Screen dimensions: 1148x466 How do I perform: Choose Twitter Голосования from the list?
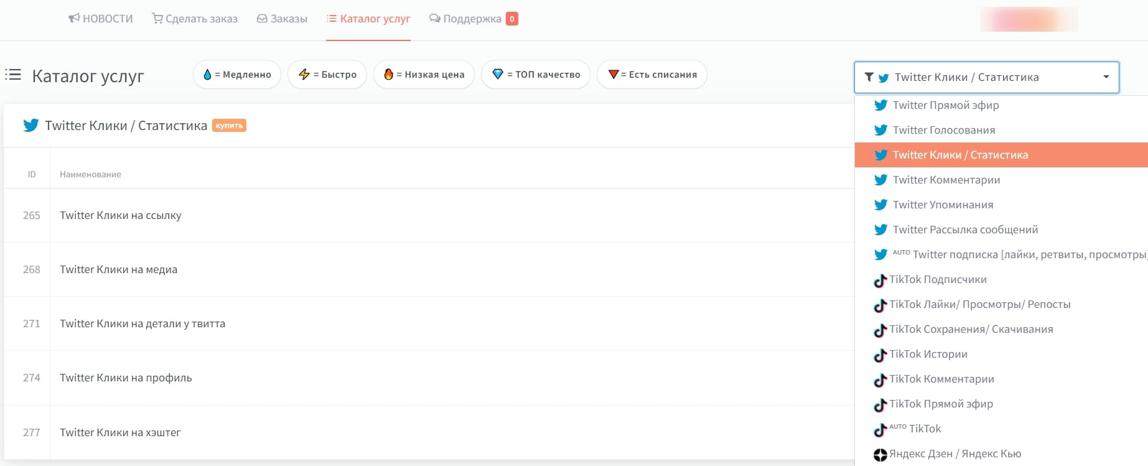pyautogui.click(x=1001, y=130)
